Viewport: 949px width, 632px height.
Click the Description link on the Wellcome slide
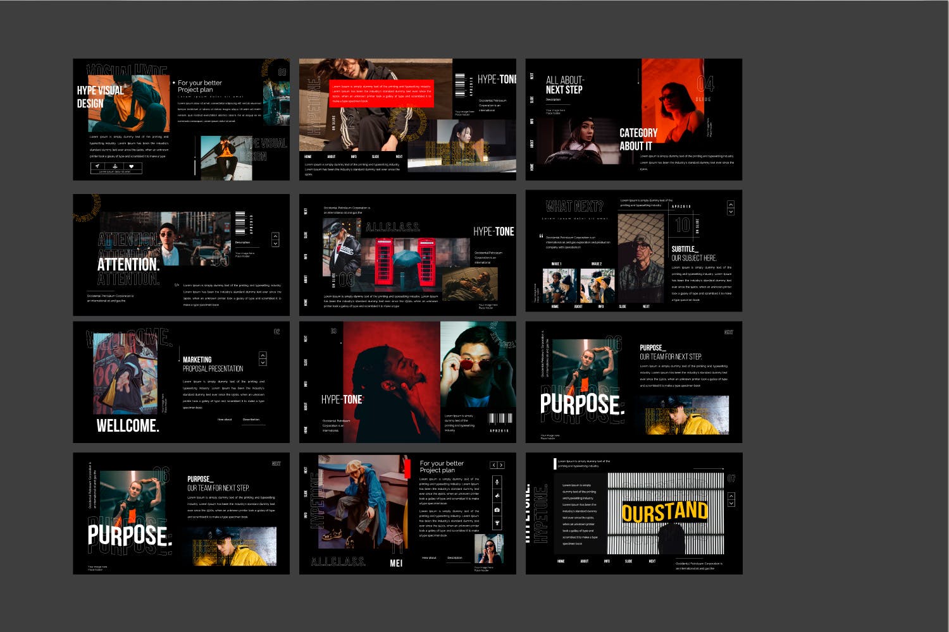[251, 420]
